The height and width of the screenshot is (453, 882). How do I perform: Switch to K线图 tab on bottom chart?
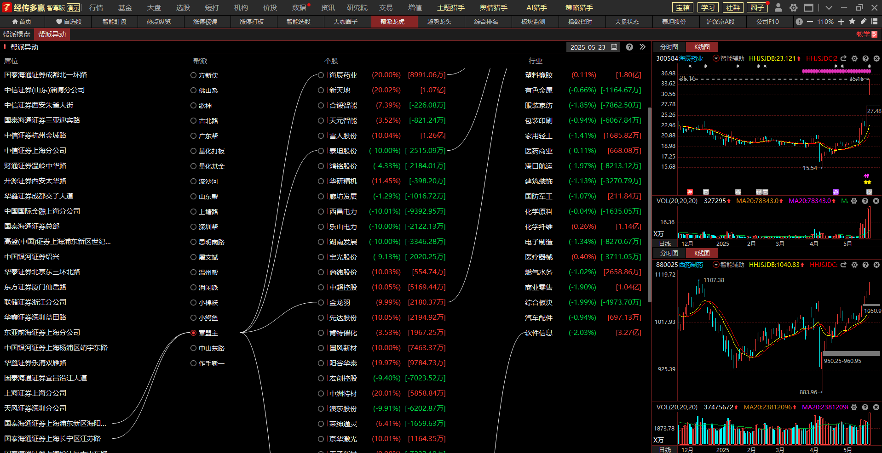click(x=702, y=253)
